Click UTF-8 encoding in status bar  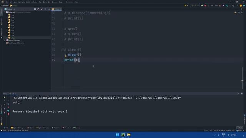(216, 130)
